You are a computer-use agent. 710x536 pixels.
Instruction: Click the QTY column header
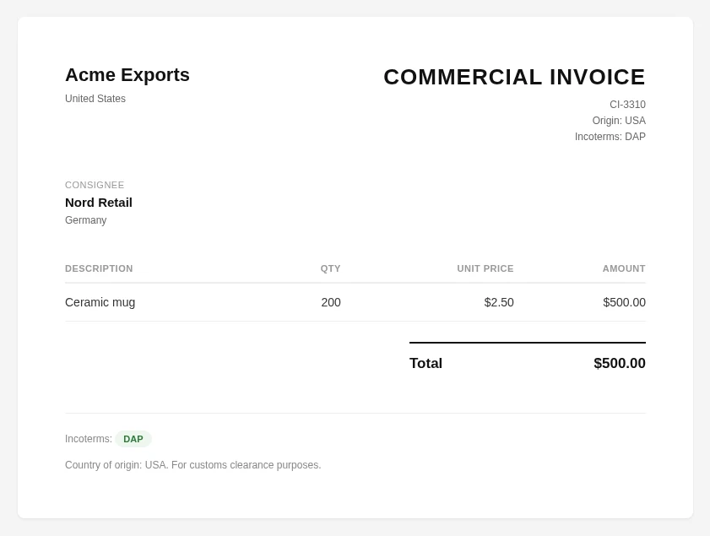tap(331, 268)
